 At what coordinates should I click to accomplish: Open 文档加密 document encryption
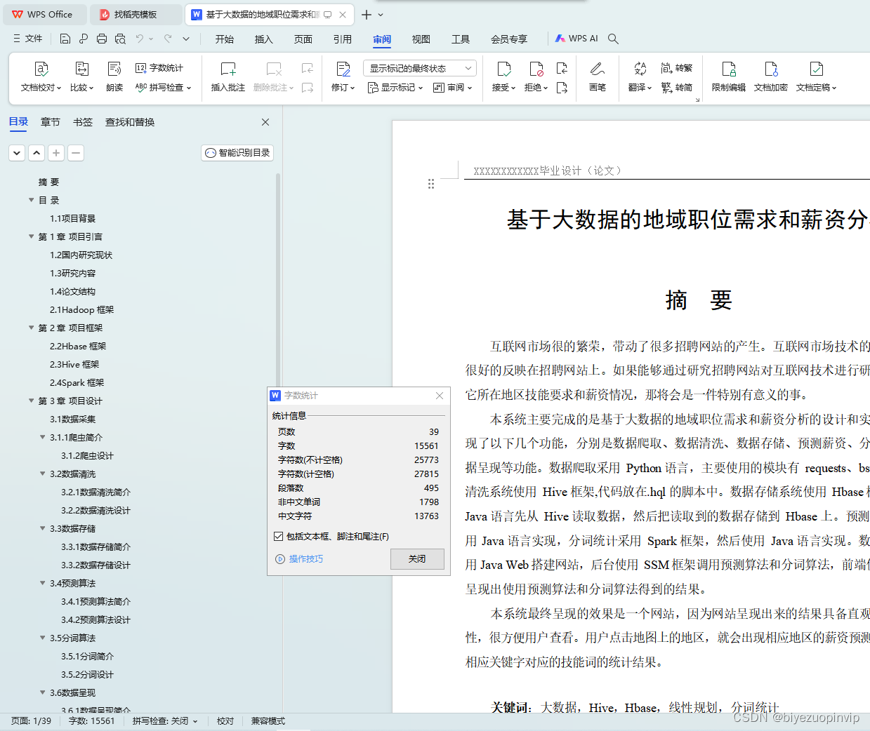(x=771, y=76)
